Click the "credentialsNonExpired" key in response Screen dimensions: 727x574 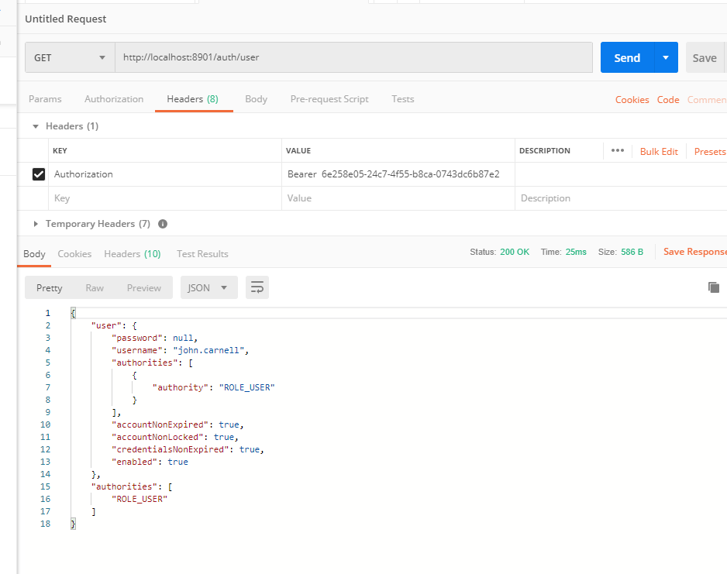(171, 449)
